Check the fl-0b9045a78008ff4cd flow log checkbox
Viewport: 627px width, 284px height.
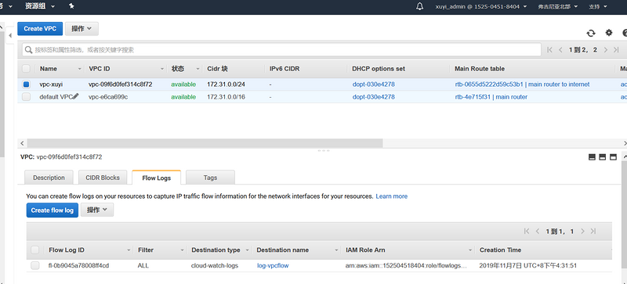34,266
